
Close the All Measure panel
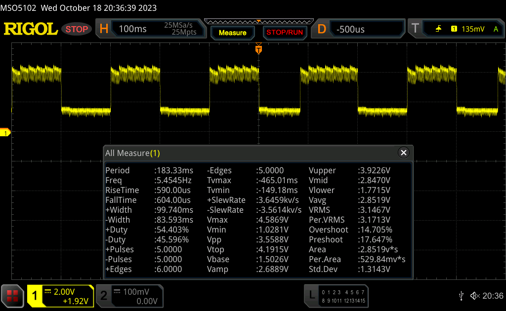coord(403,153)
